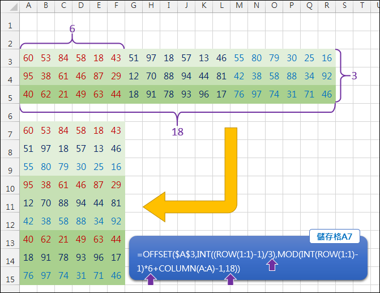Click cell C9 containing 79

pos(63,167)
